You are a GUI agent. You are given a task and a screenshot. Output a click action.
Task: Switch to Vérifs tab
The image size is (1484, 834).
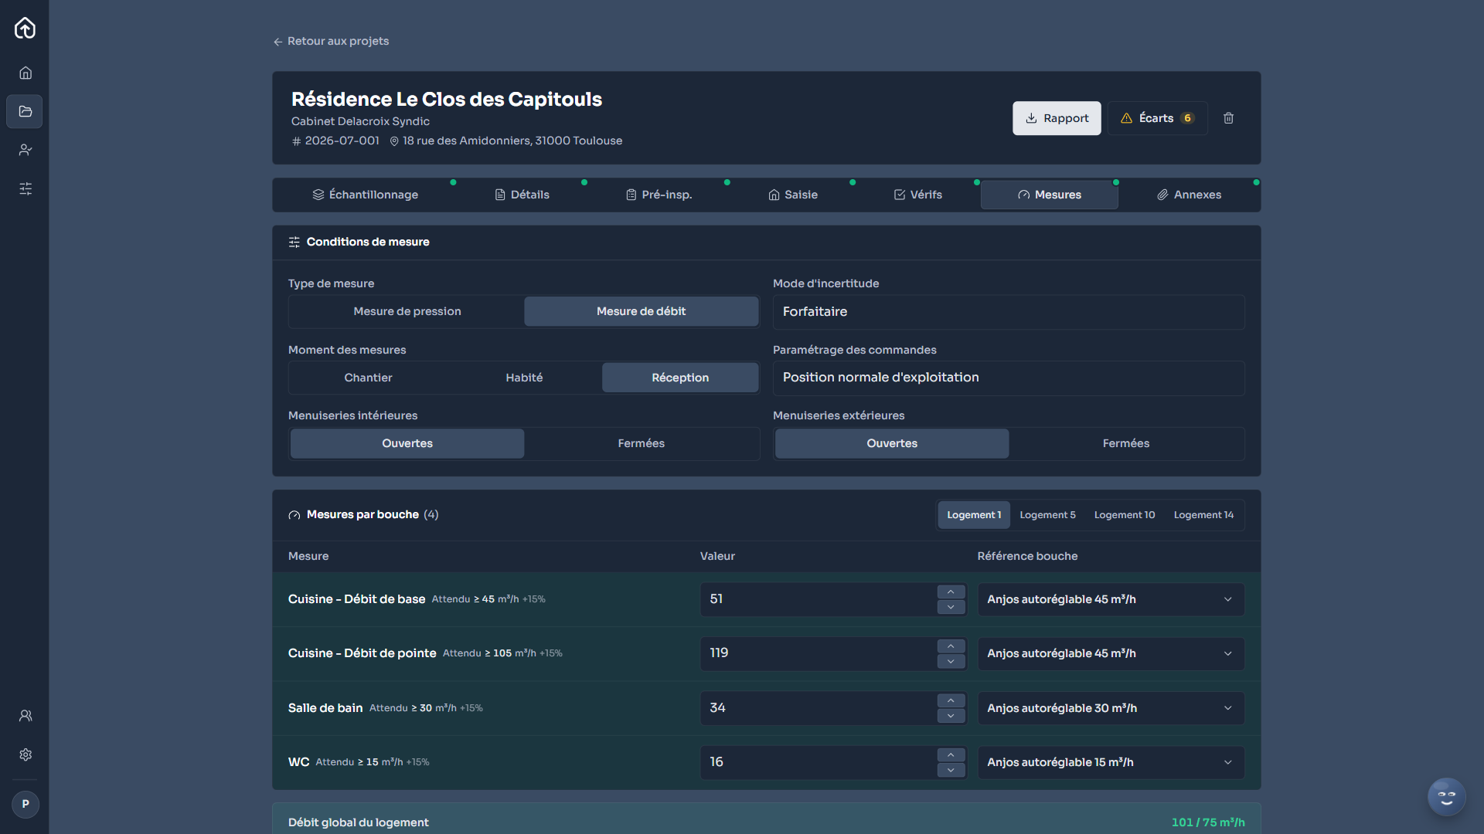click(917, 195)
